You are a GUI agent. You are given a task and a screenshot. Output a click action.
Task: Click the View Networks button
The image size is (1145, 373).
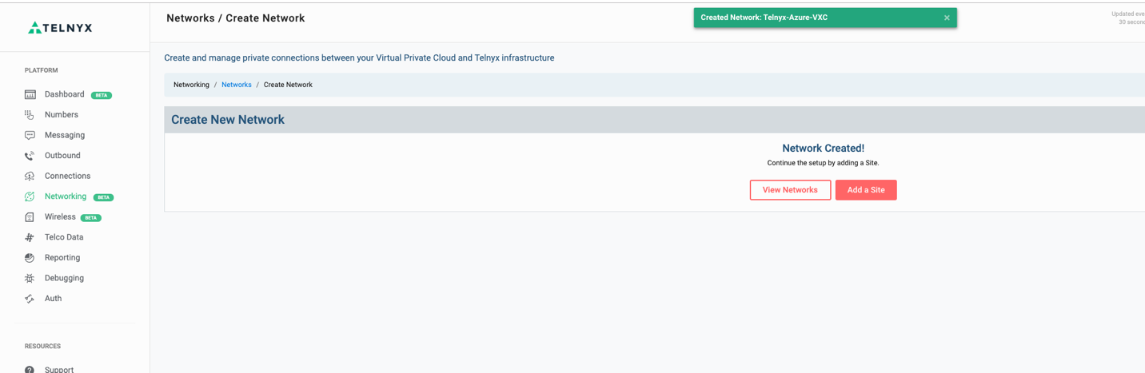pyautogui.click(x=790, y=190)
